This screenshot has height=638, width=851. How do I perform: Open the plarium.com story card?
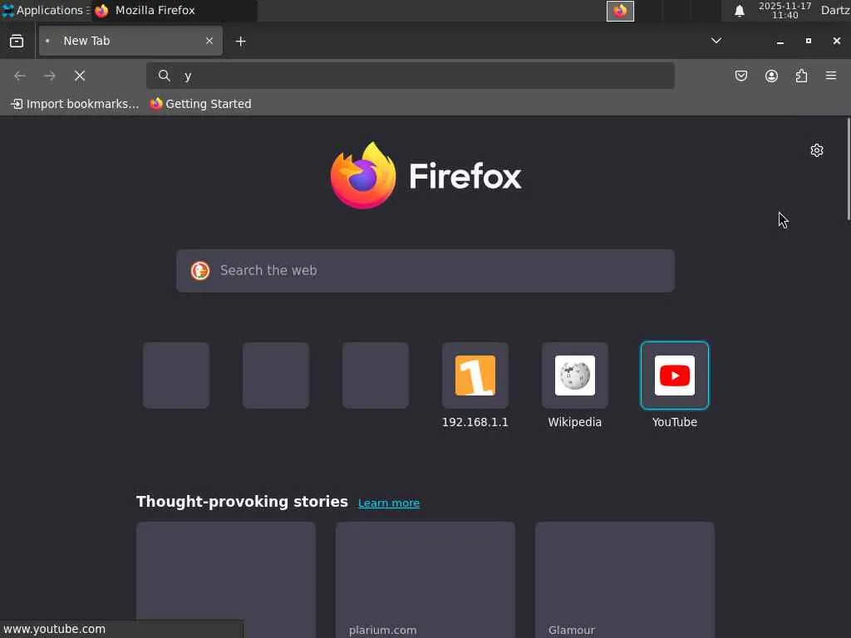pyautogui.click(x=425, y=580)
